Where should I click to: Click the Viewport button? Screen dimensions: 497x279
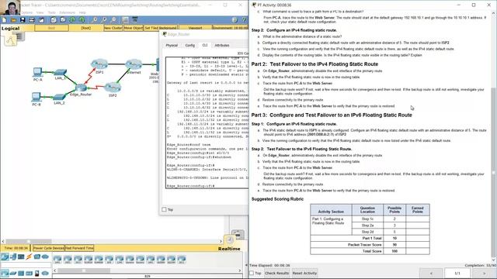[195, 28]
